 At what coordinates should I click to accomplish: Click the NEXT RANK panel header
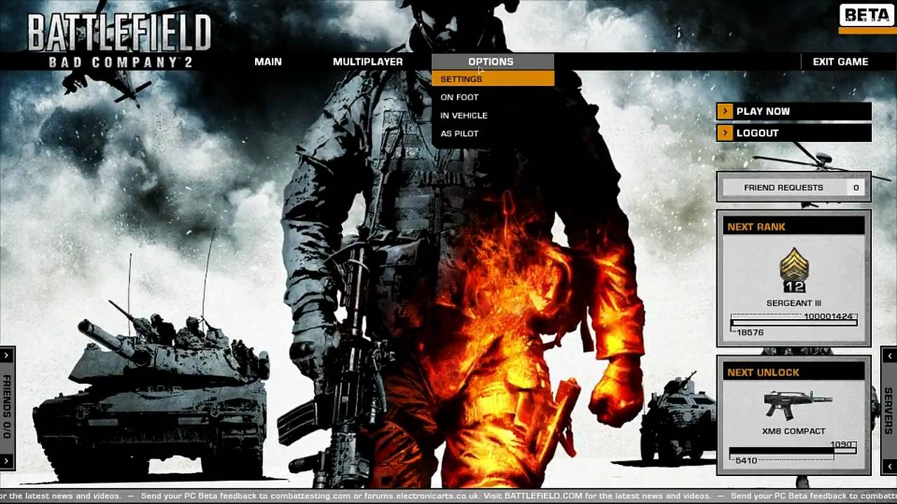[x=794, y=227]
